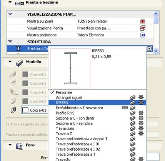This screenshot has height=161, width=165.
Task: Click the first surface icon in Modello
Action: pyautogui.click(x=13, y=75)
